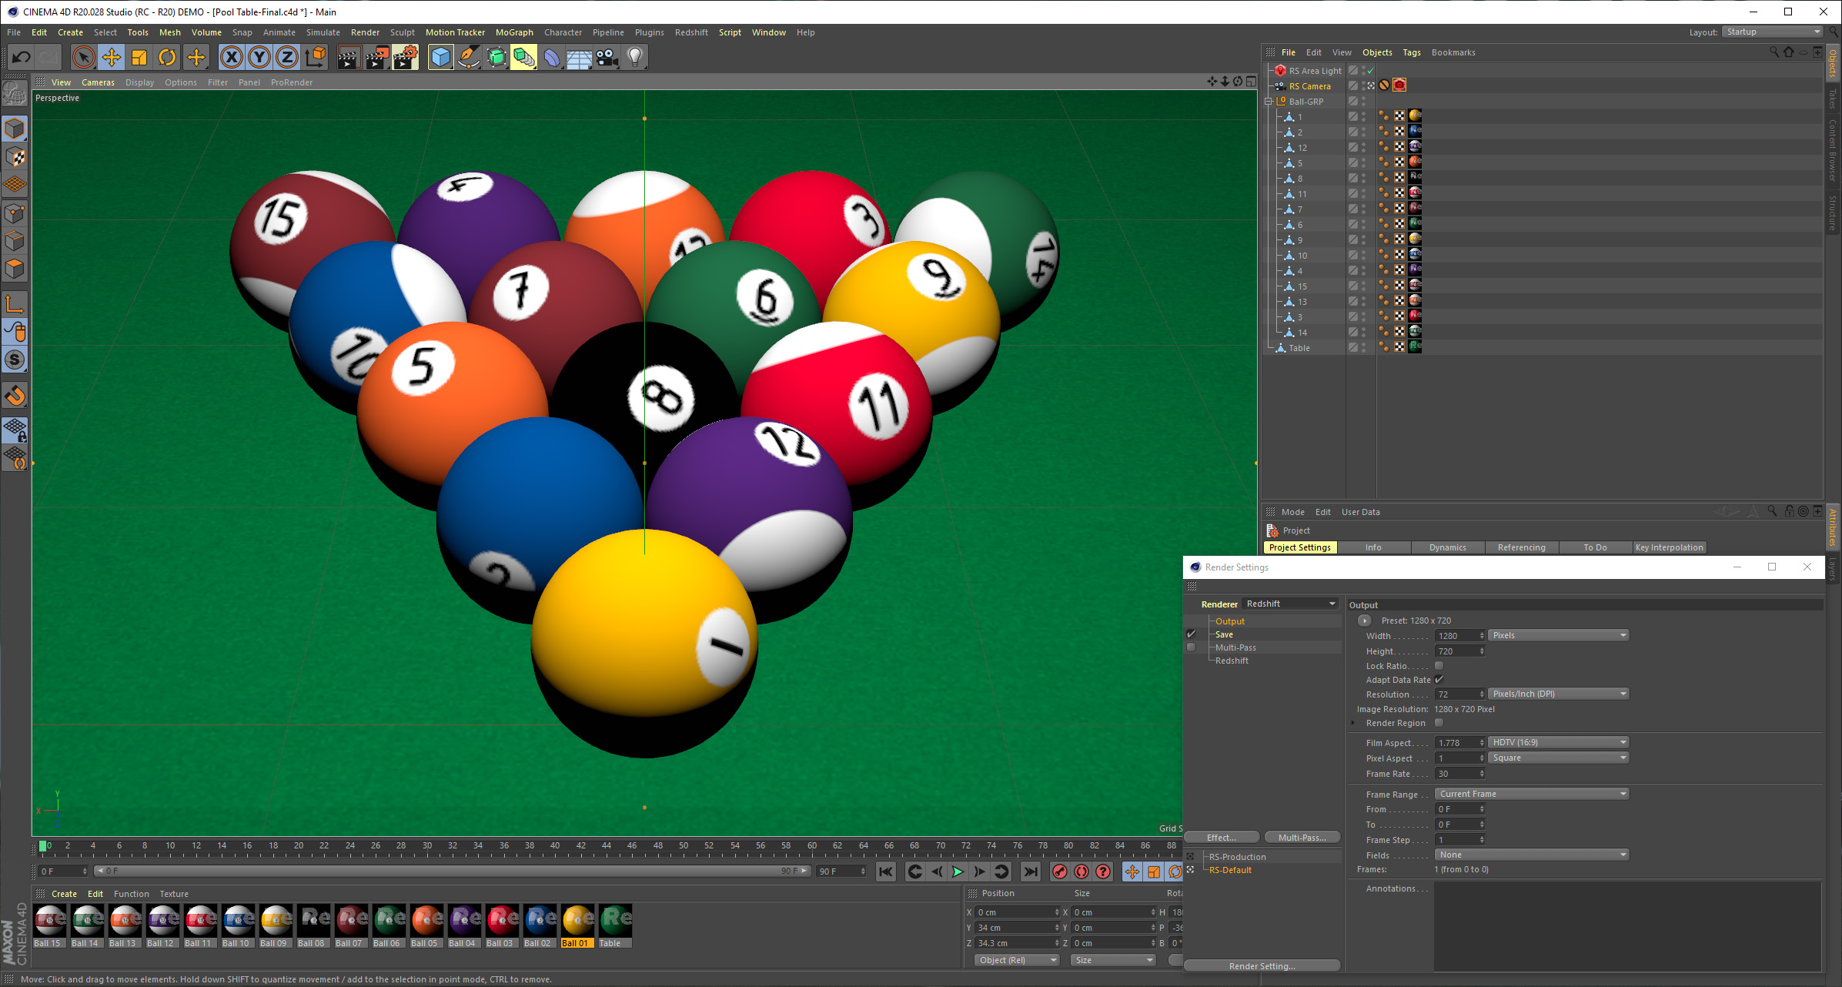Viewport: 1842px width, 987px height.
Task: Toggle the Save checkbox in Render Settings
Action: pos(1192,634)
